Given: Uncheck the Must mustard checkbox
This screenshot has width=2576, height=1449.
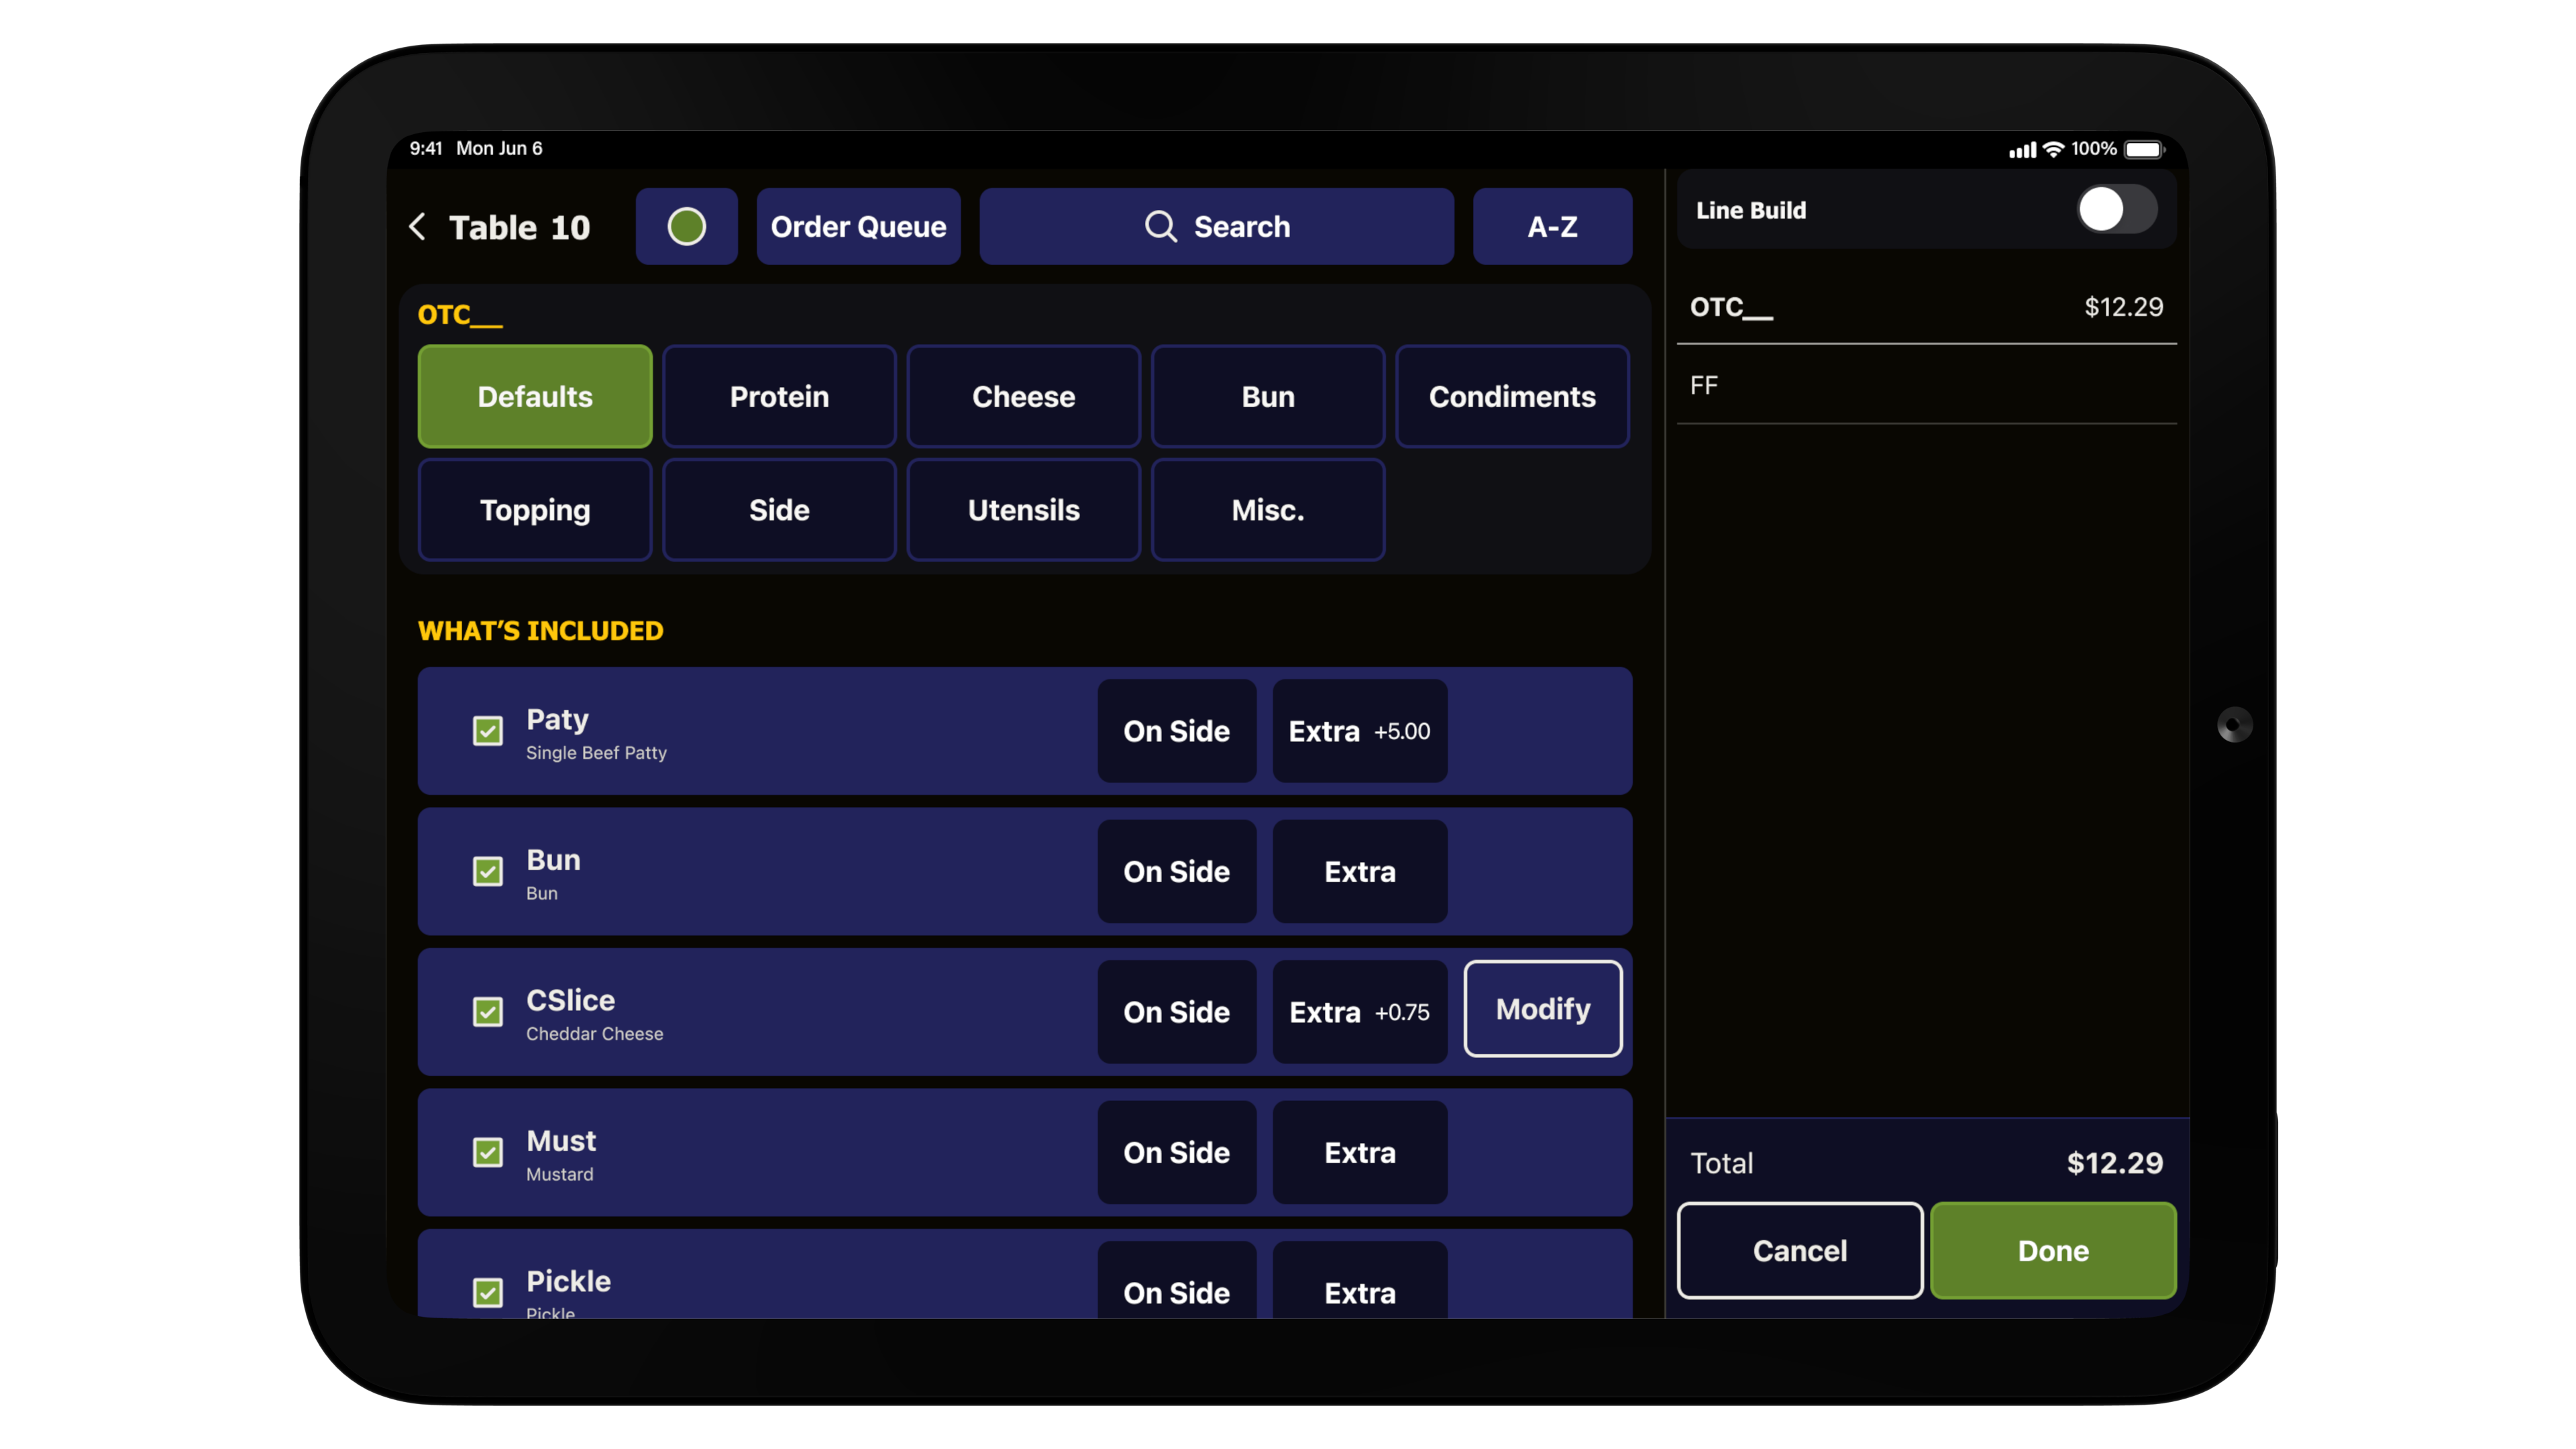Looking at the screenshot, I should tap(488, 1152).
